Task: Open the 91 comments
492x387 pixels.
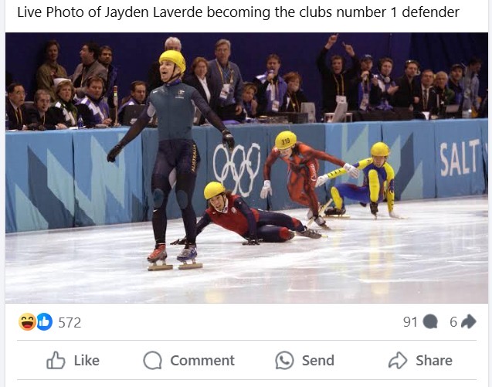Action: tap(410, 322)
